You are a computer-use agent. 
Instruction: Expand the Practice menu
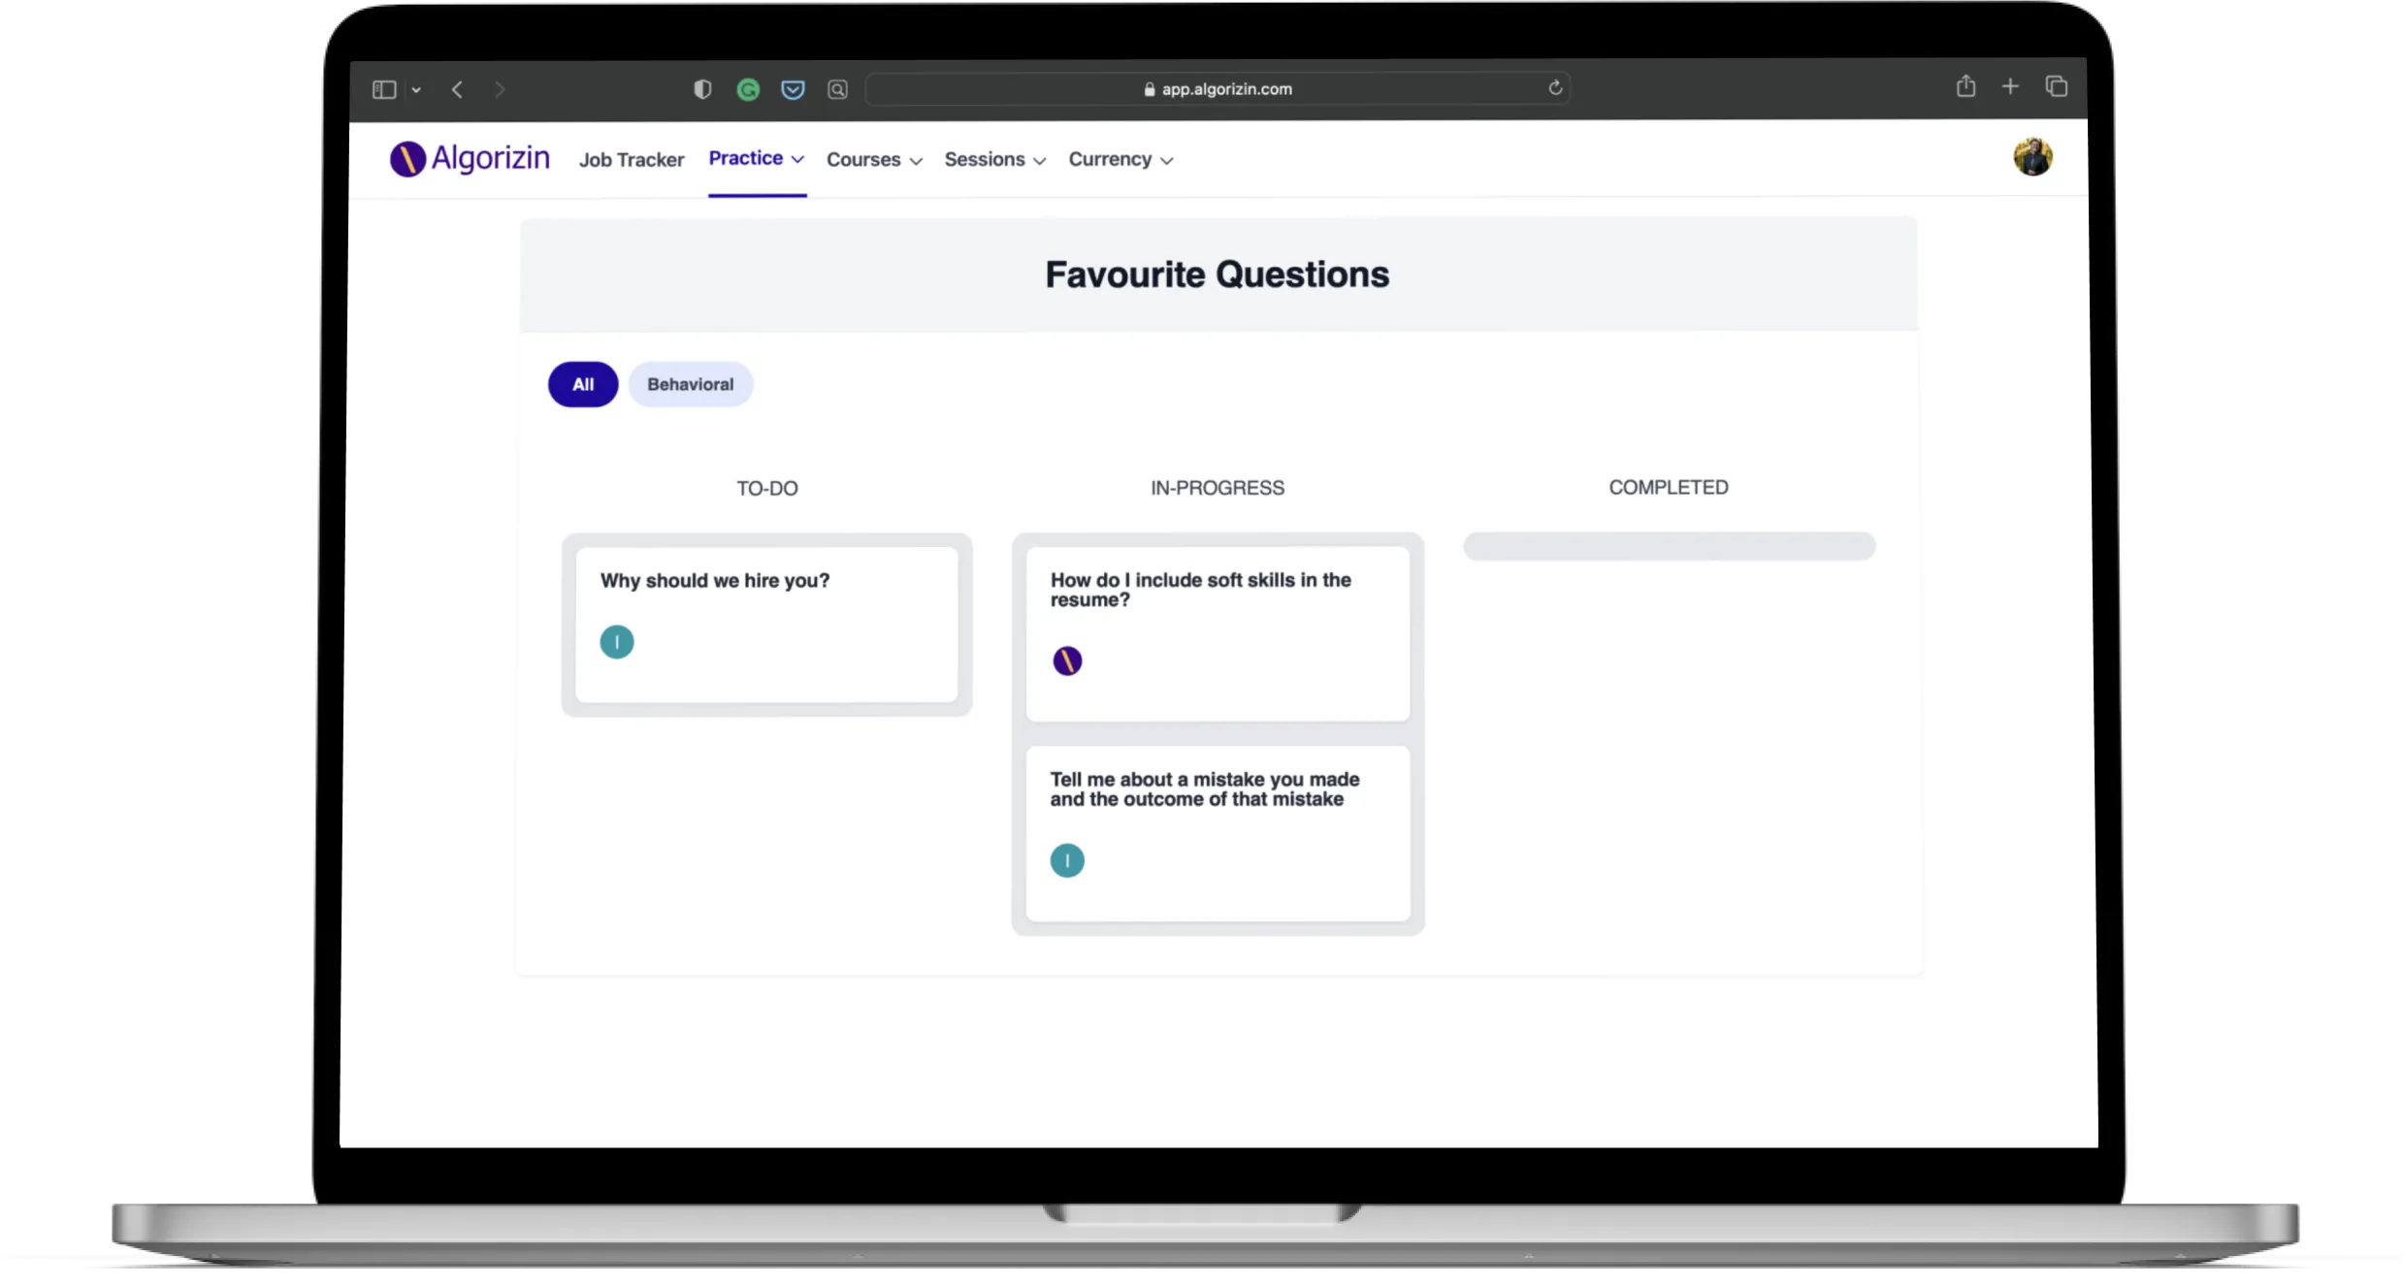[757, 158]
